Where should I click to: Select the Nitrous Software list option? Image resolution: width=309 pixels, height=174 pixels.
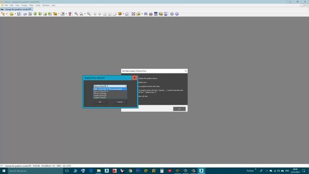(110, 93)
